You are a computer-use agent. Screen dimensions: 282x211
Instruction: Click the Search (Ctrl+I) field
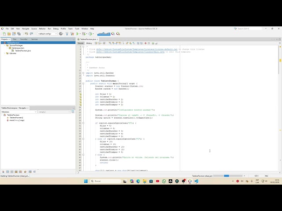250,29
